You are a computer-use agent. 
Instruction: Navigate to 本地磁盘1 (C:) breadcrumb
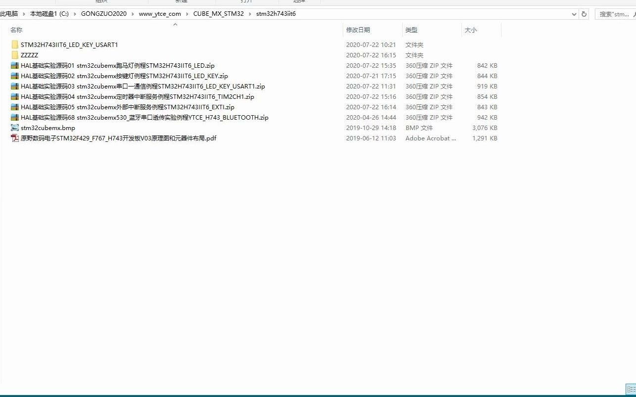[49, 14]
